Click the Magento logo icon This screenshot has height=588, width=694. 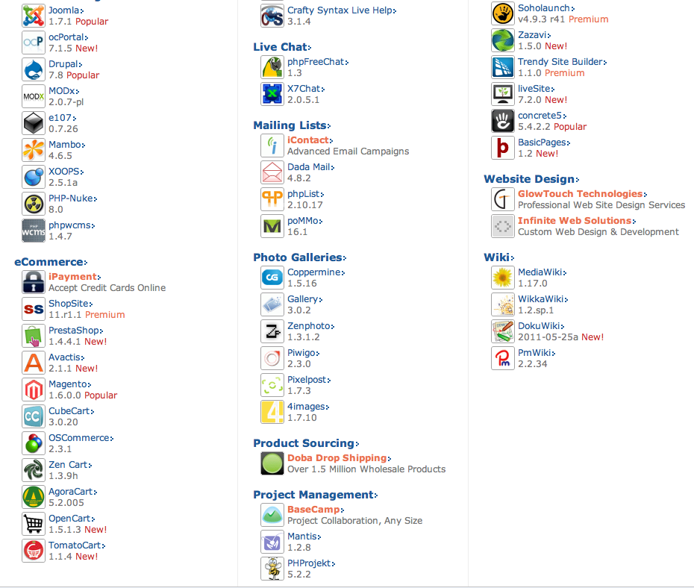34,390
